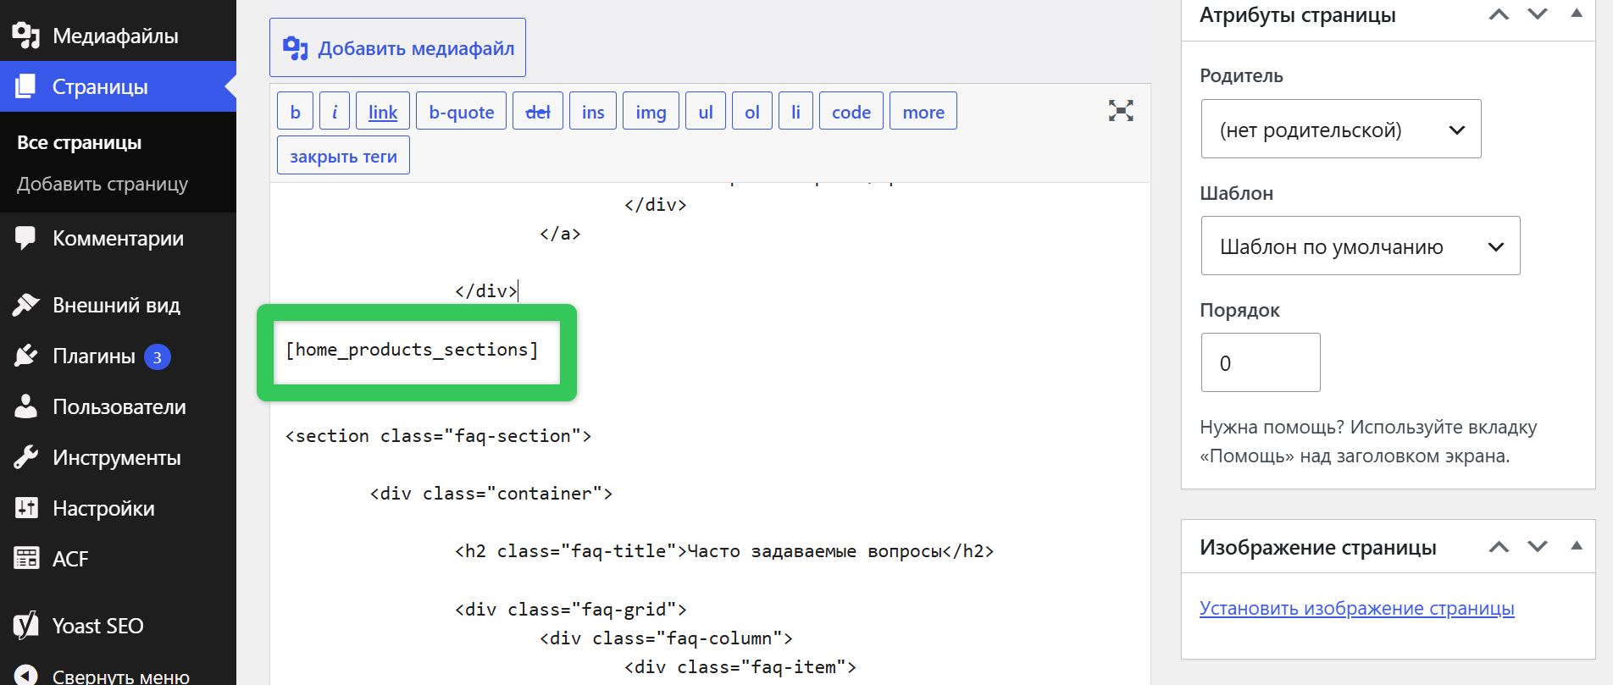Open Инструменты menu
The image size is (1613, 685).
(x=118, y=457)
